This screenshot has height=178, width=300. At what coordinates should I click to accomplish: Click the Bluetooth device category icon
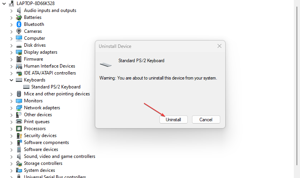[19, 24]
